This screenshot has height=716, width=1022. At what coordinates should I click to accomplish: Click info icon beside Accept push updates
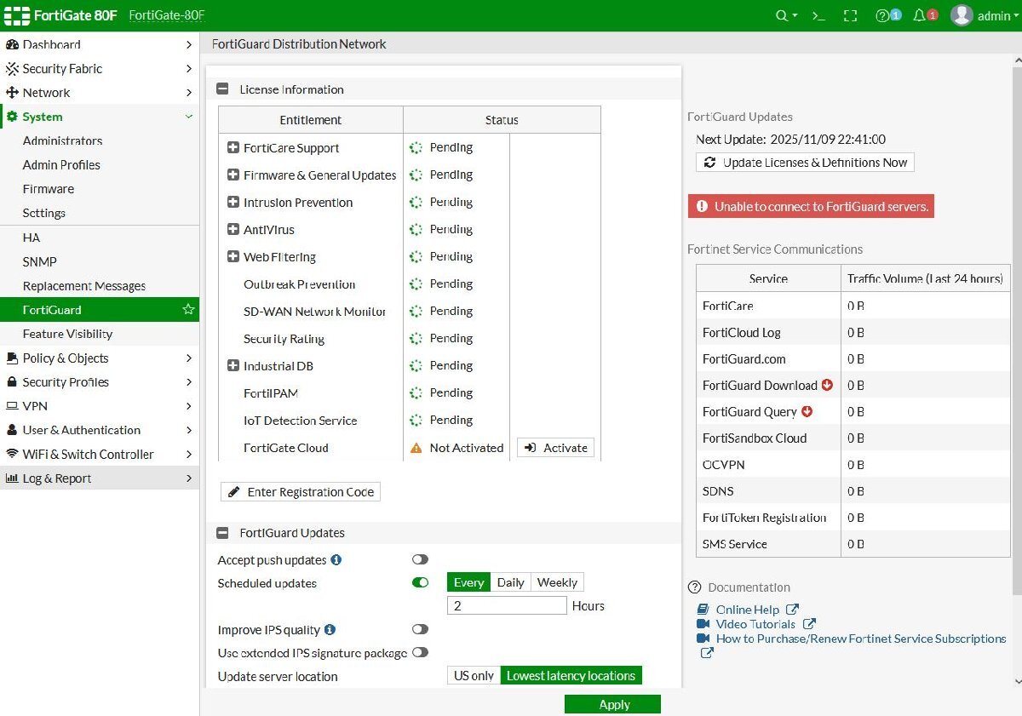[x=336, y=560]
